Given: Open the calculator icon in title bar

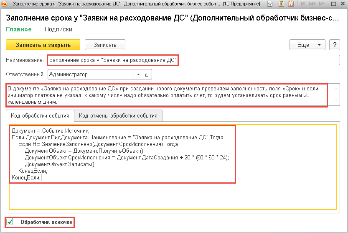Looking at the screenshot, I should (281, 4).
